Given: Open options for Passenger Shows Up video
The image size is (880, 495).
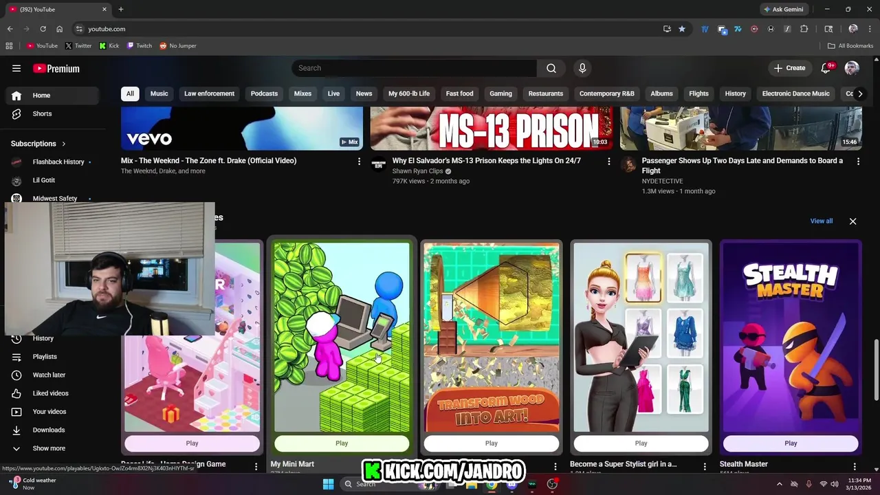Looking at the screenshot, I should pyautogui.click(x=858, y=161).
